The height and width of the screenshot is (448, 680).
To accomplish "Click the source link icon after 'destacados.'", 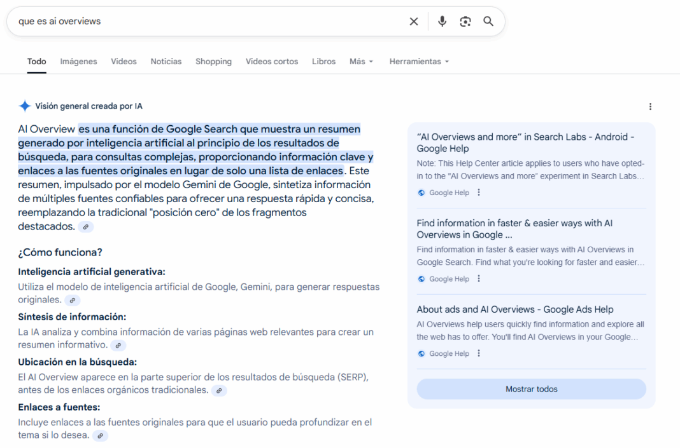I will 86,227.
